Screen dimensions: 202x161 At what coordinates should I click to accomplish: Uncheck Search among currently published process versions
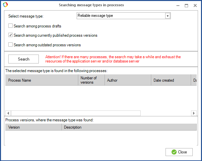(11, 35)
